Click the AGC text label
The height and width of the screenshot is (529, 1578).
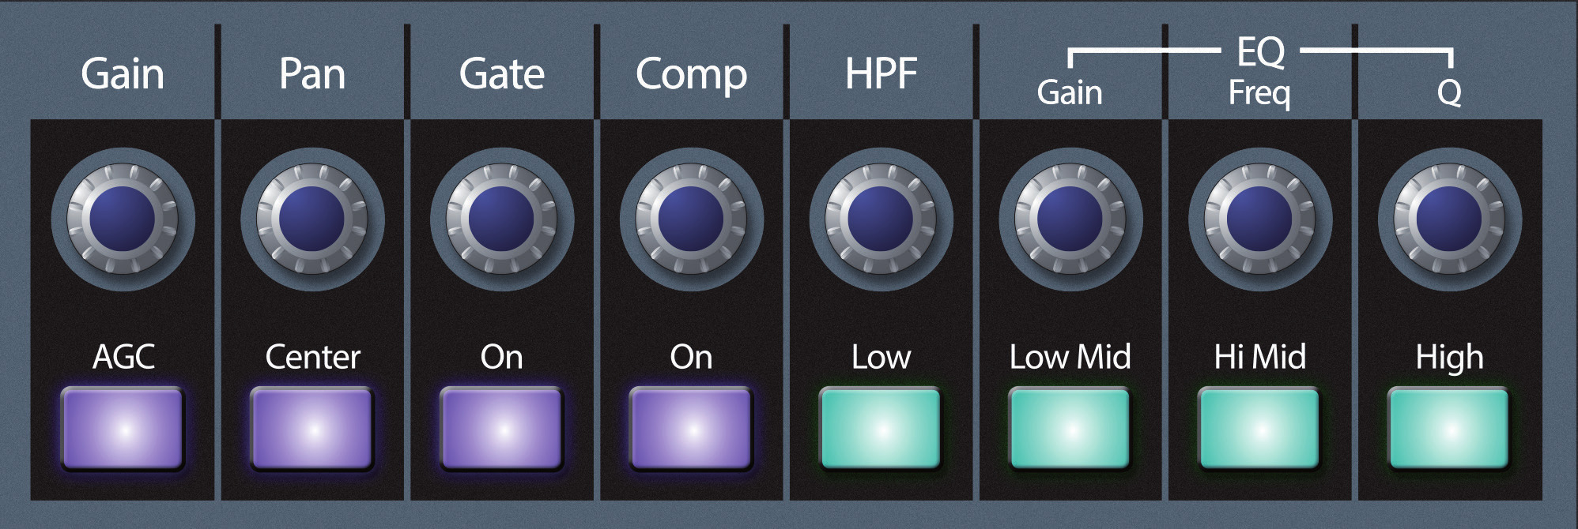coord(123,357)
